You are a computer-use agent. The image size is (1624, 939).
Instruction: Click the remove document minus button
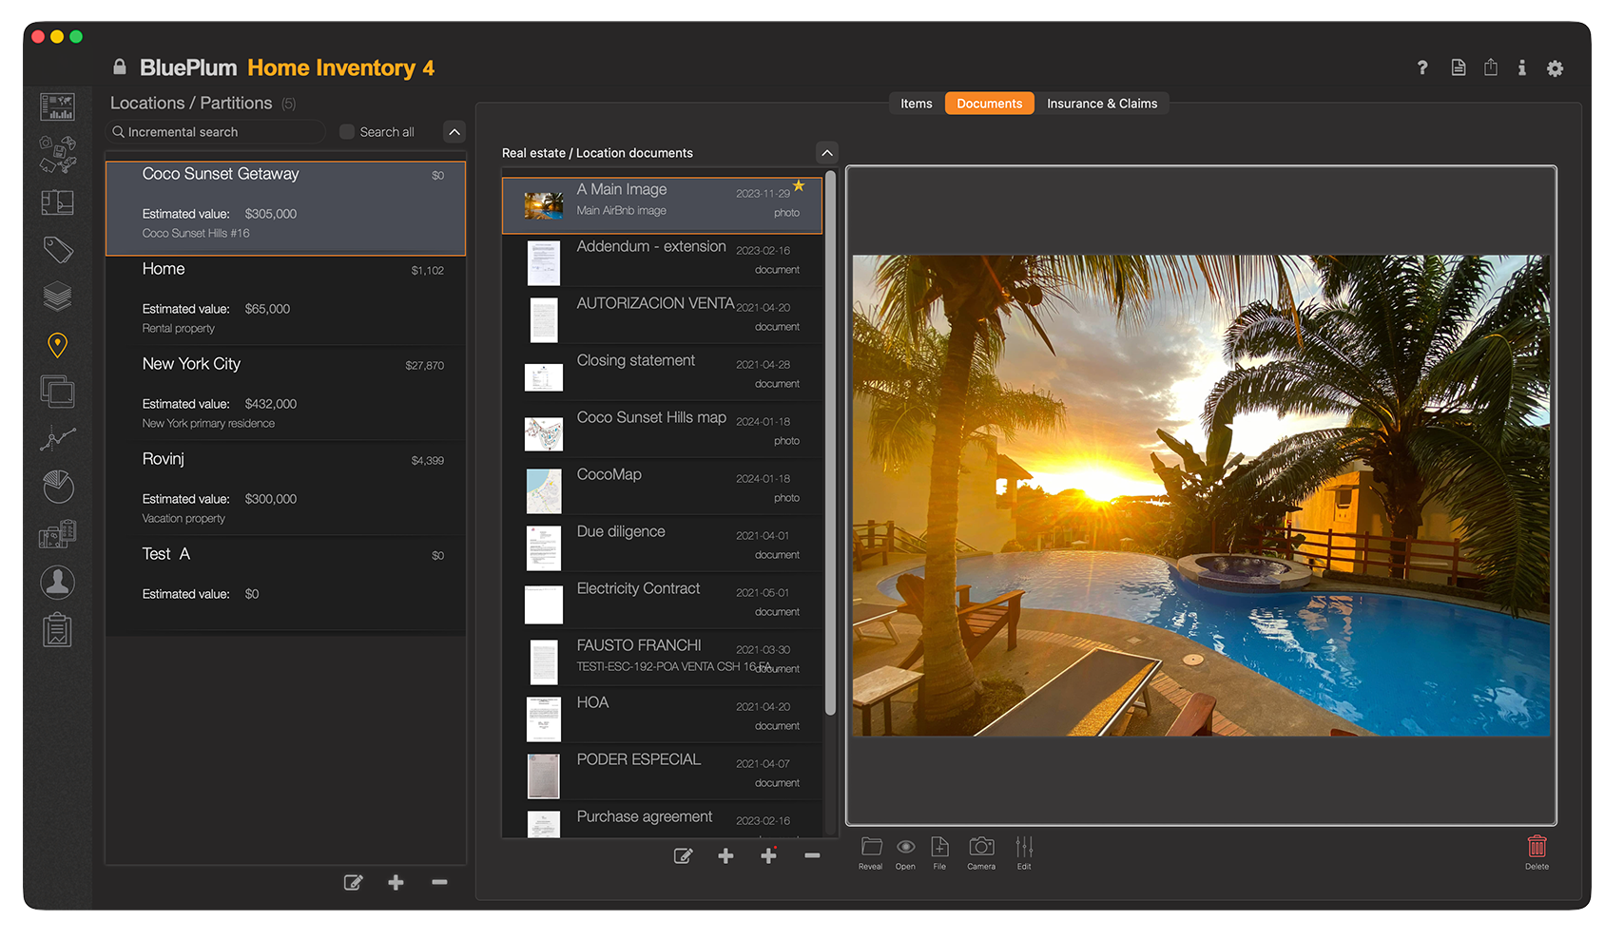[x=812, y=856]
